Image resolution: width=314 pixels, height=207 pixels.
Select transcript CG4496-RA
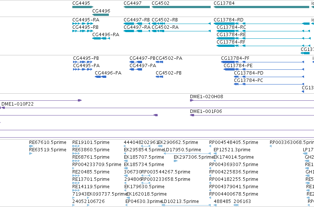[101, 38]
